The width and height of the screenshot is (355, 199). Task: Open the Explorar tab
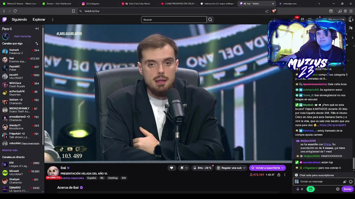[39, 20]
